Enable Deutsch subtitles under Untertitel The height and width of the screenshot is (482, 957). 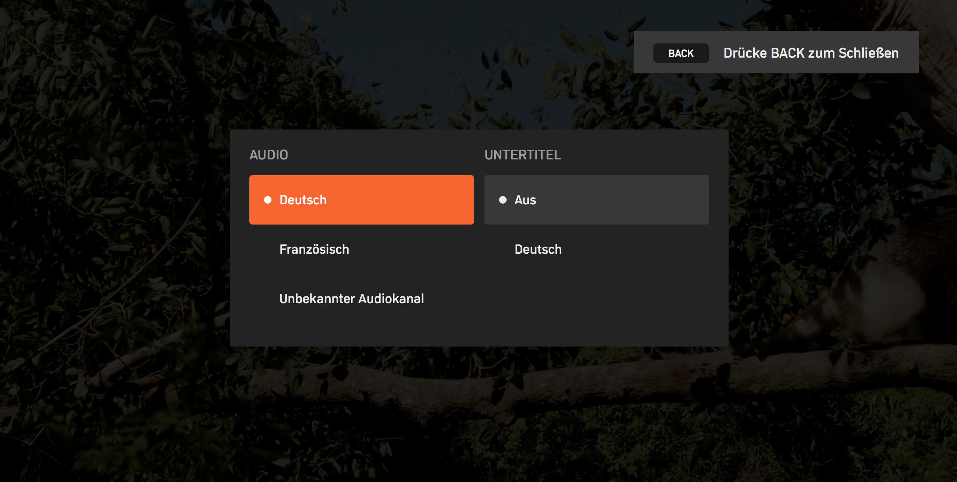click(597, 249)
